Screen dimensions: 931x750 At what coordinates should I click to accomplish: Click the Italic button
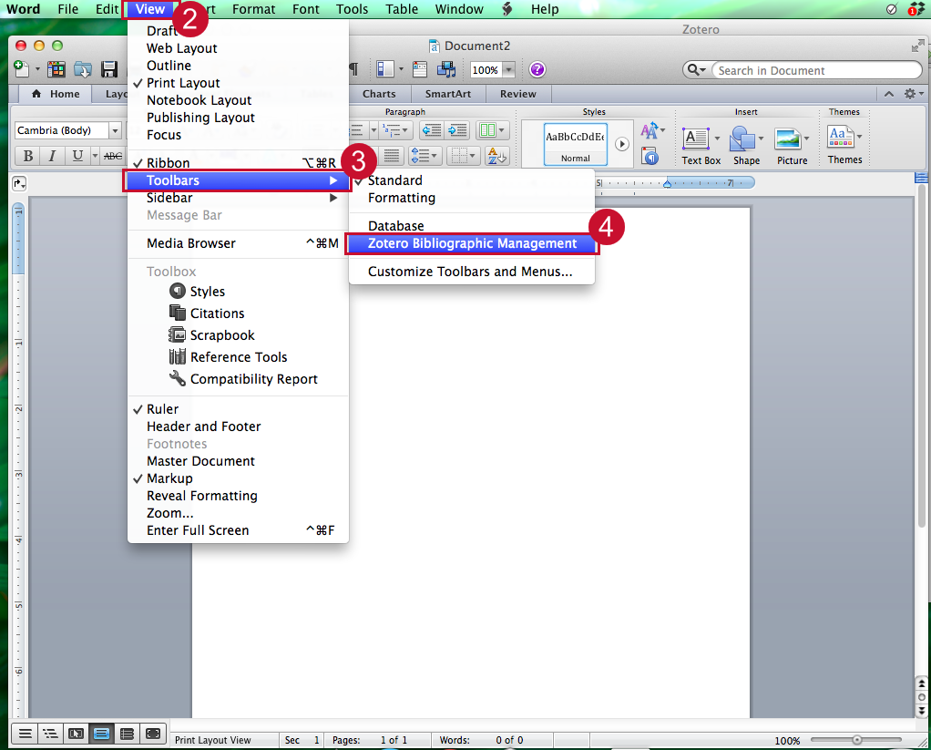click(x=52, y=156)
